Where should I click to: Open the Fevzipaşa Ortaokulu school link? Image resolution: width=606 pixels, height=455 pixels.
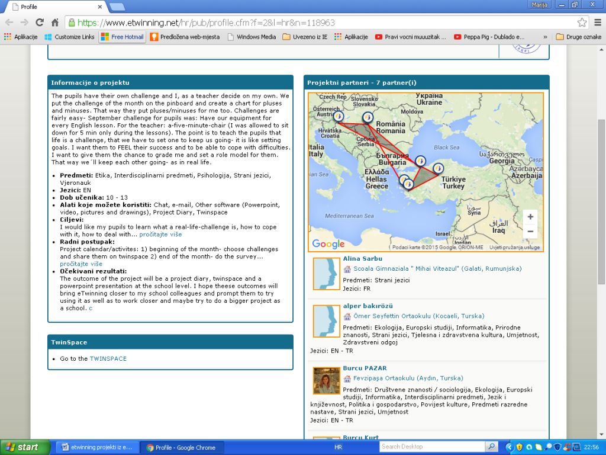(x=408, y=378)
